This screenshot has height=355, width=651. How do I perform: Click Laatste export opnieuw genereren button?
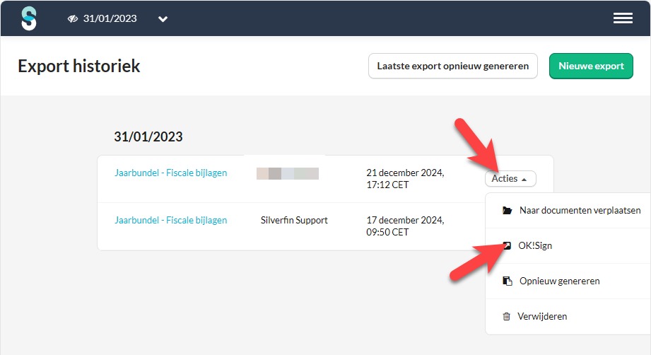coord(452,66)
